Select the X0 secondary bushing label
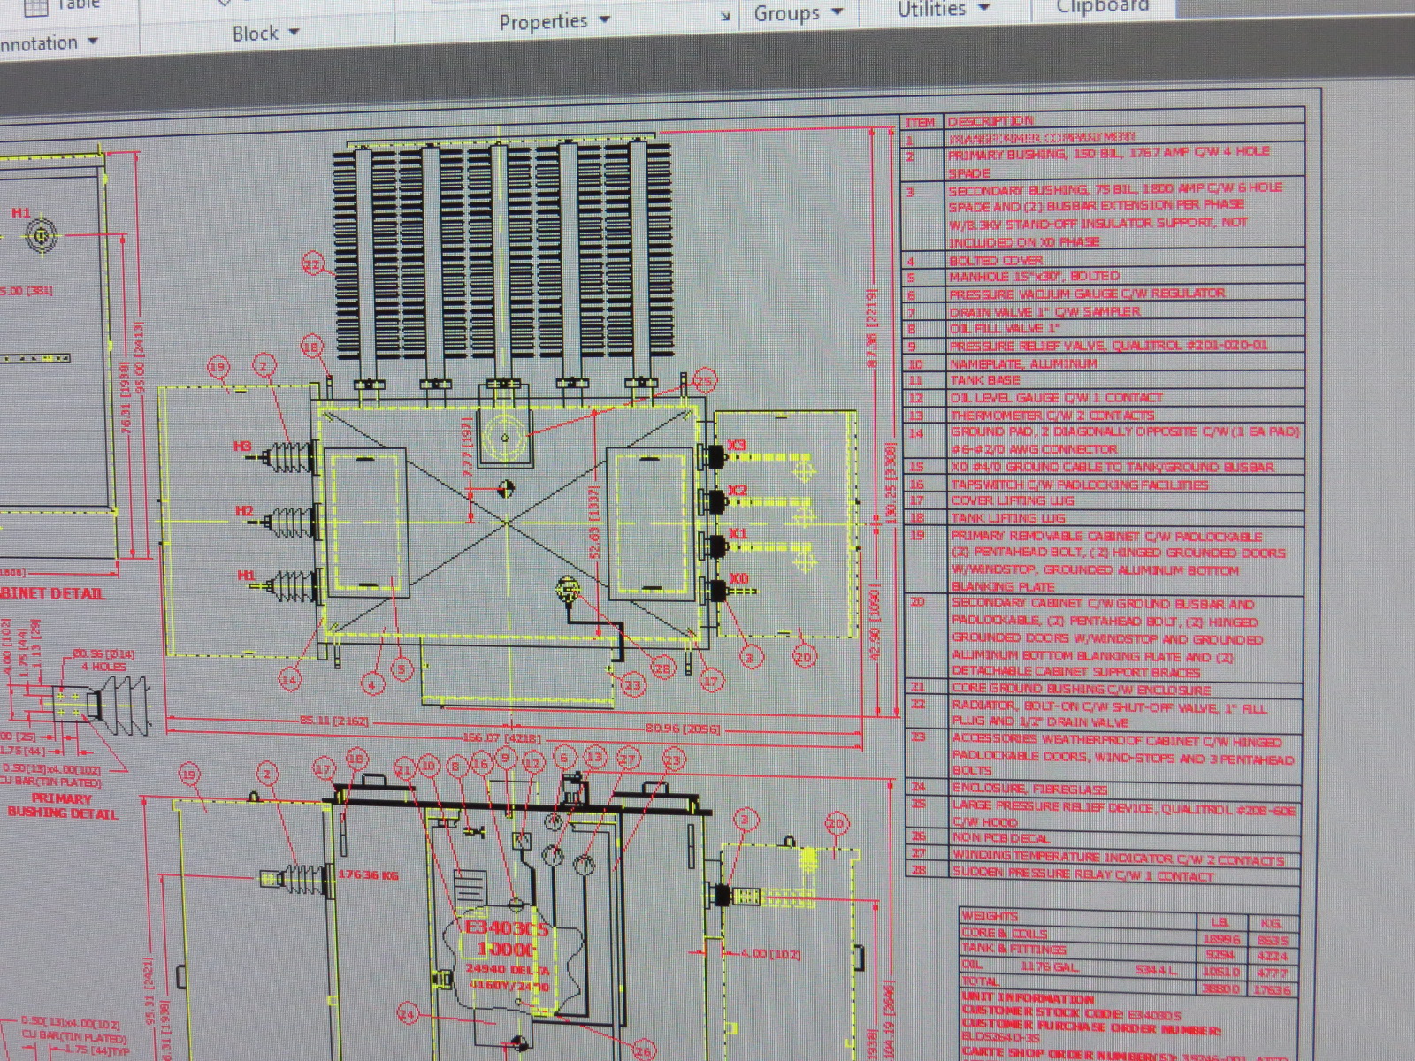1415x1061 pixels. [x=738, y=578]
